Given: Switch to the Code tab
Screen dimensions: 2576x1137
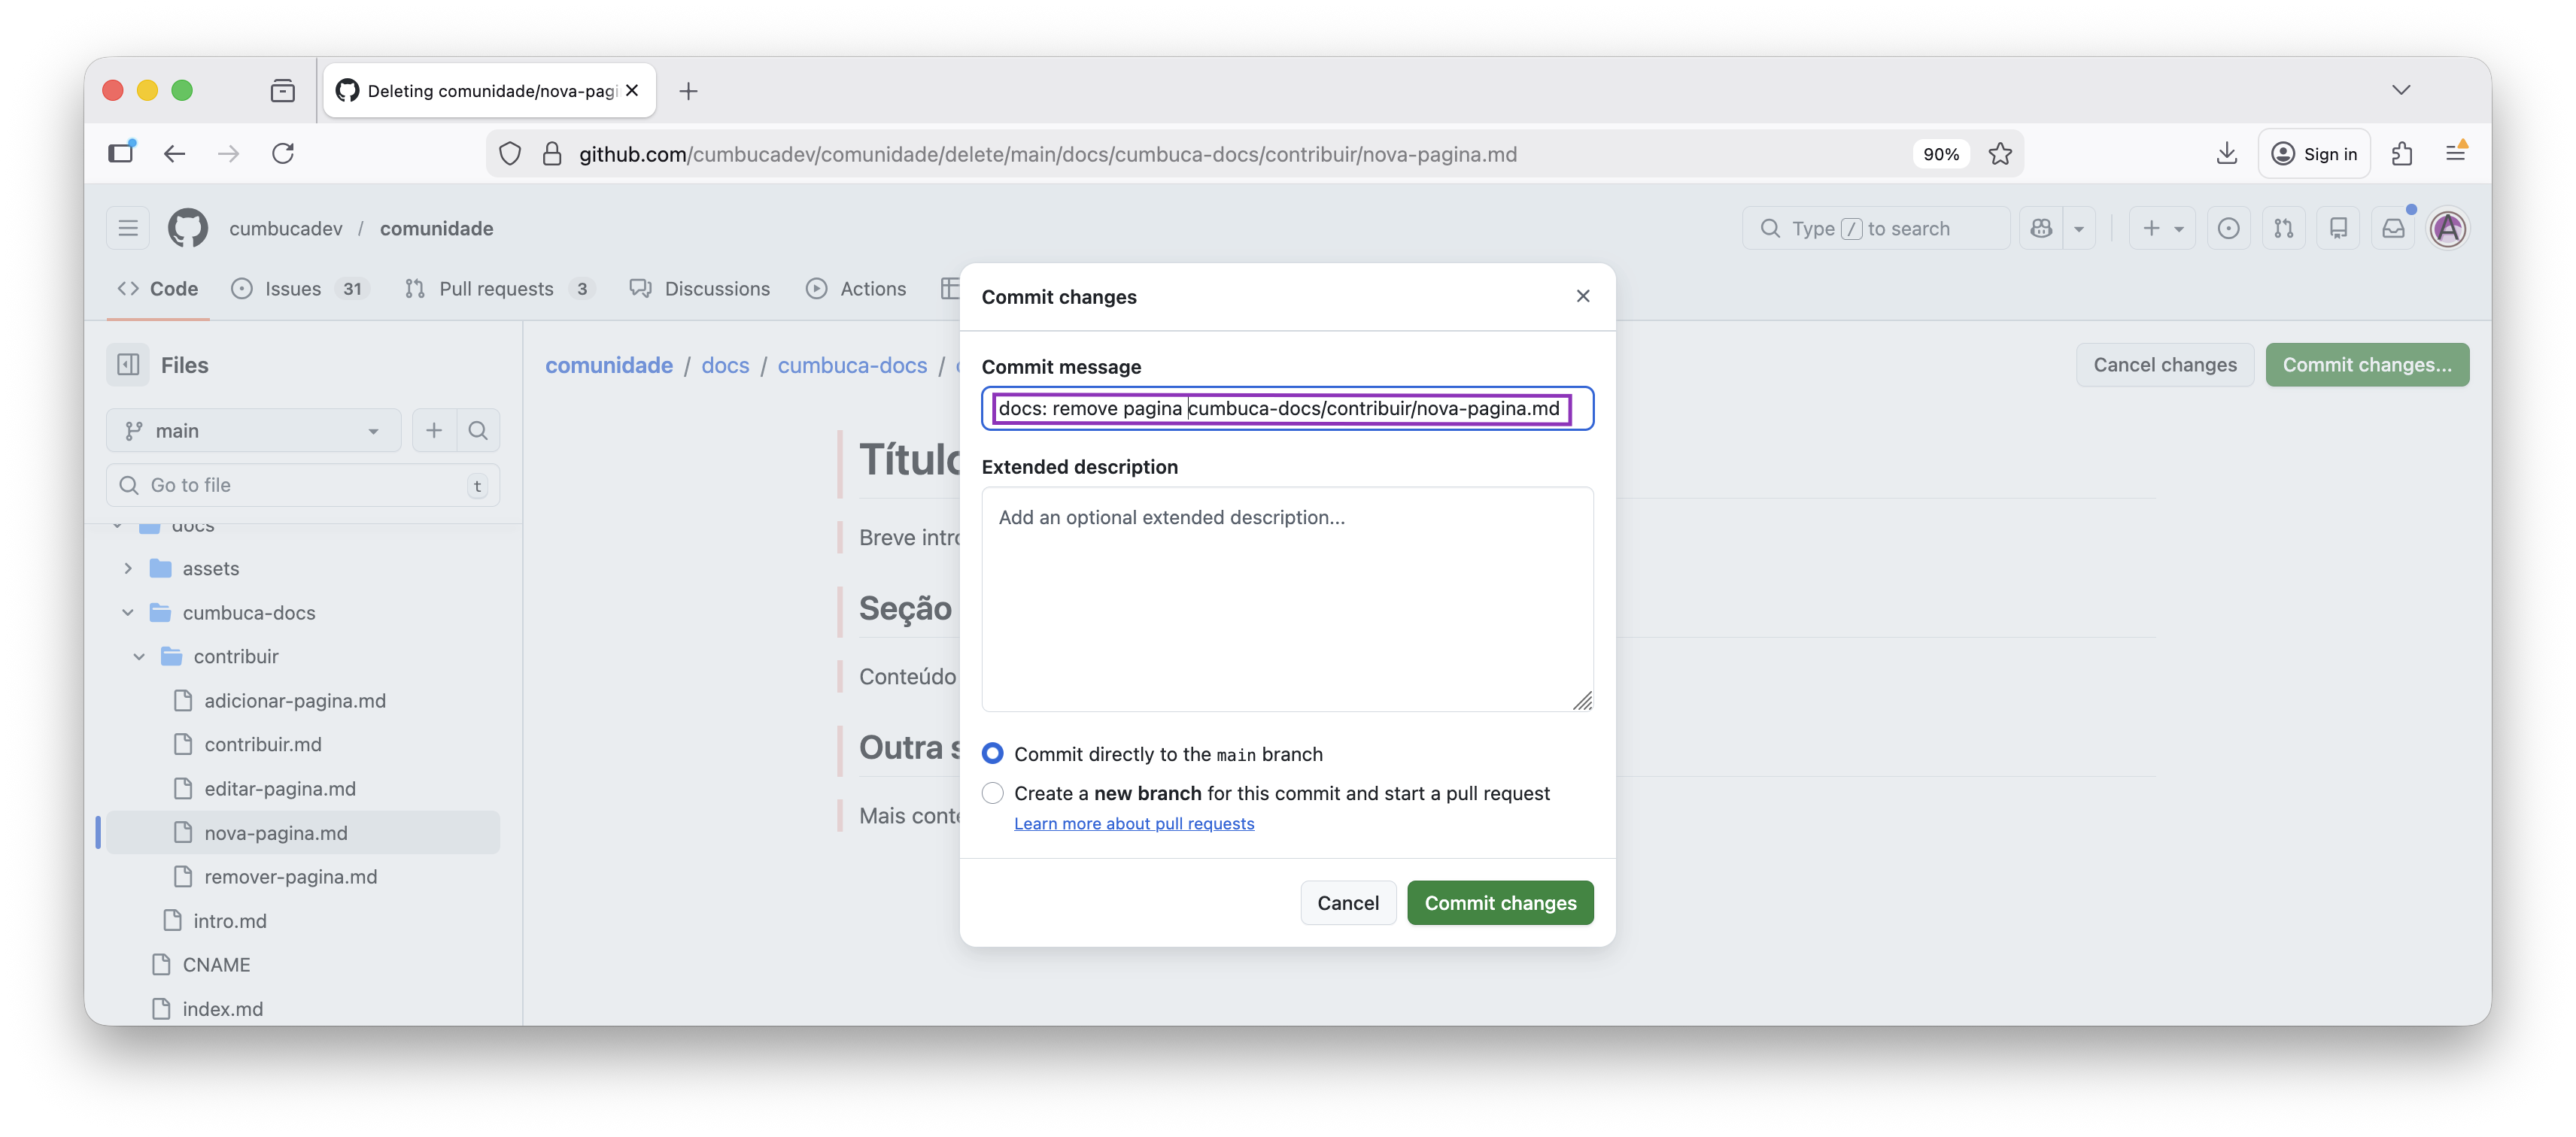Looking at the screenshot, I should pyautogui.click(x=158, y=289).
